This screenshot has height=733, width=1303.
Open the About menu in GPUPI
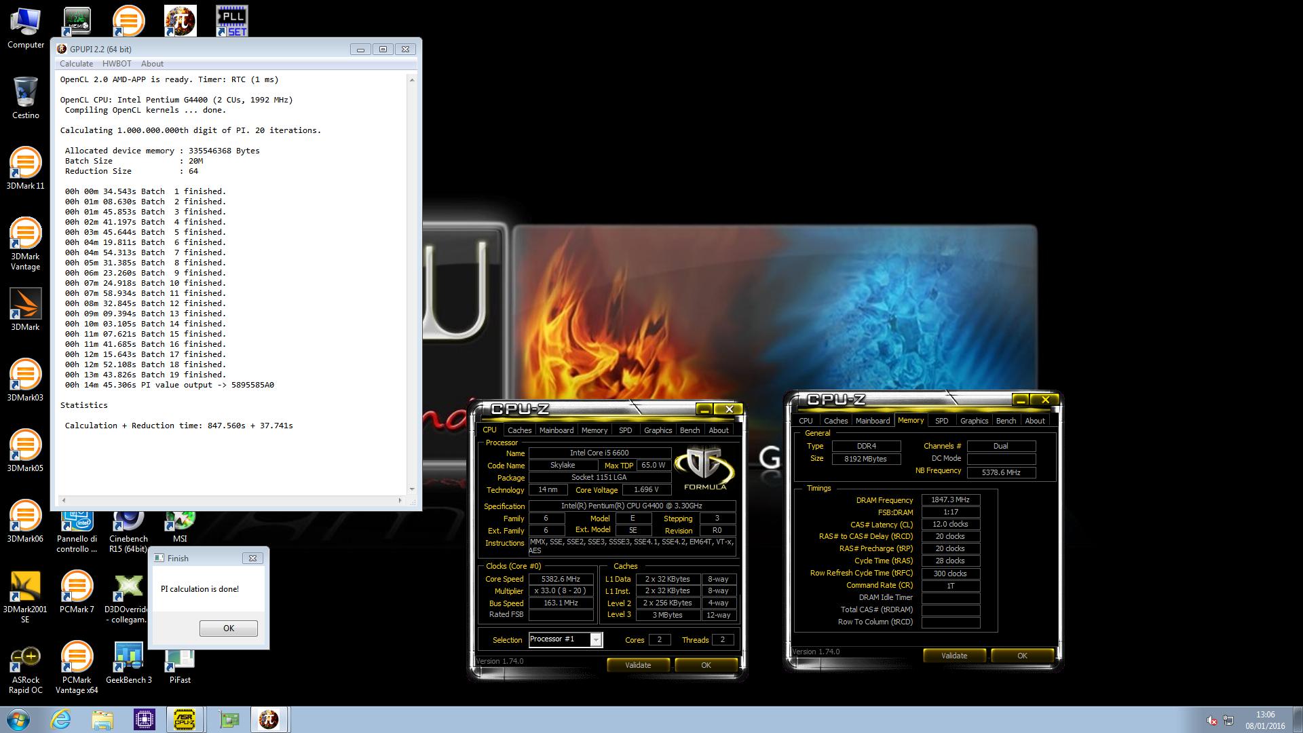coord(152,64)
